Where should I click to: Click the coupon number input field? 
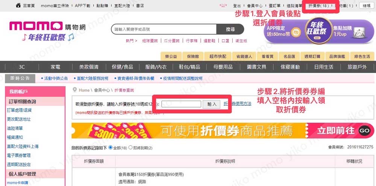click(181, 104)
